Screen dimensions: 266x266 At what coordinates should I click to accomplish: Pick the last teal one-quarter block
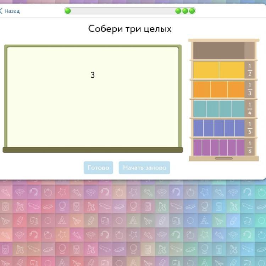tap(238, 109)
